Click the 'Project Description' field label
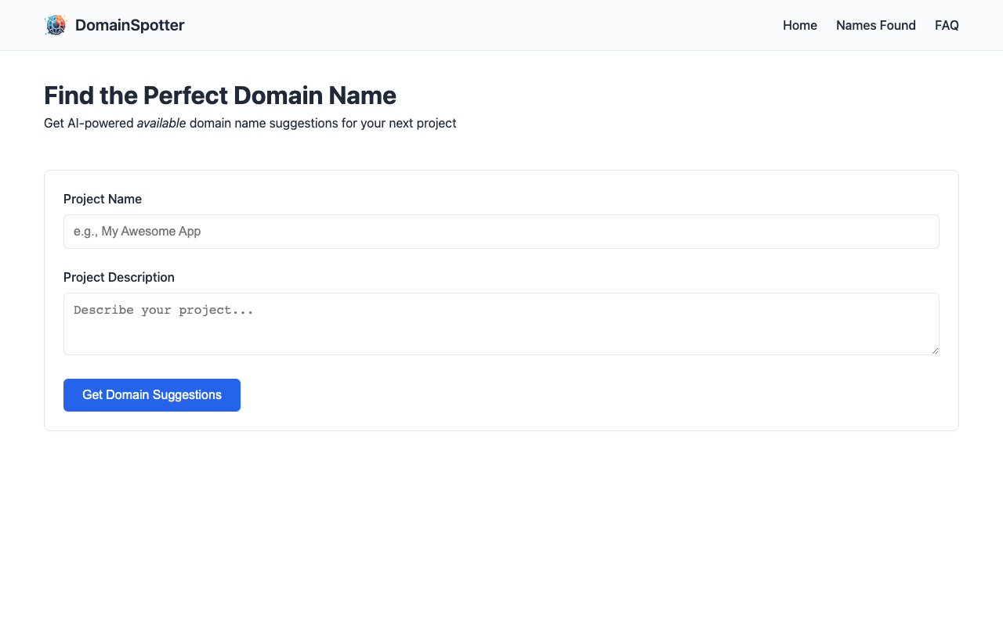 (119, 277)
